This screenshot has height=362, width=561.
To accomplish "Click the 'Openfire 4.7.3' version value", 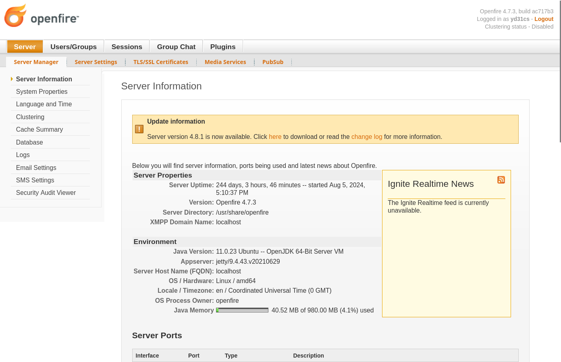I will (x=236, y=203).
